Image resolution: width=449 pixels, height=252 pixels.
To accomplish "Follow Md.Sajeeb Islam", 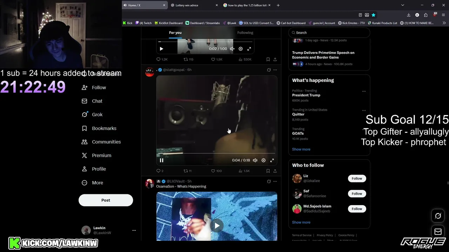I will [357, 209].
